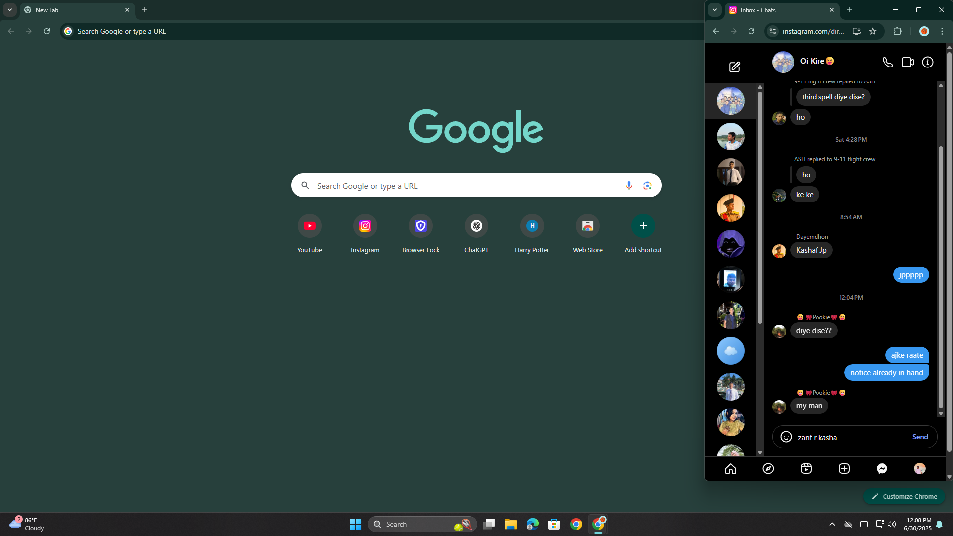
Task: Open a new tab in left window
Action: point(145,10)
